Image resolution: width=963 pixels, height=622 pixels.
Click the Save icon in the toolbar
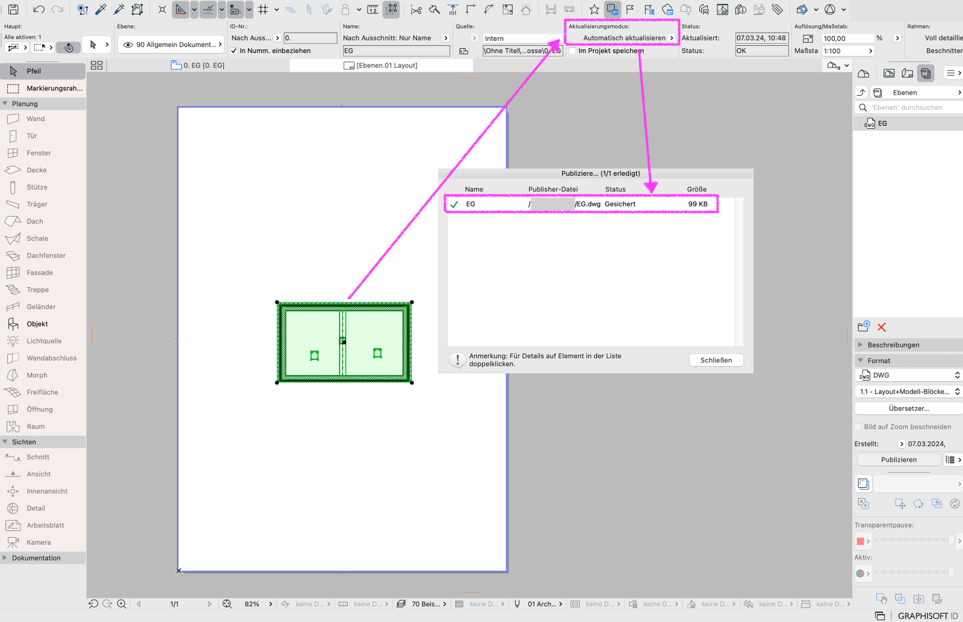coord(13,9)
